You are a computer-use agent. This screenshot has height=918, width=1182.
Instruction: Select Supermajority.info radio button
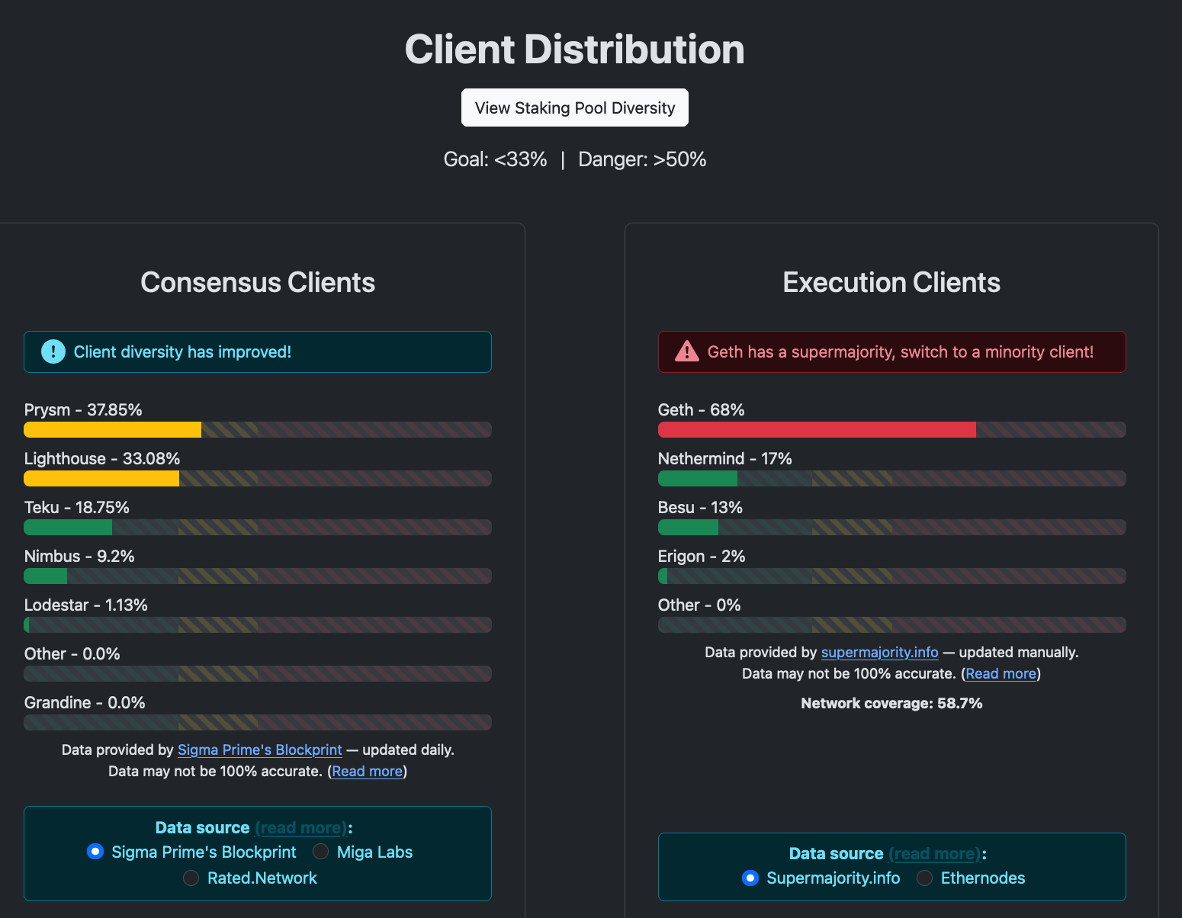coord(750,878)
